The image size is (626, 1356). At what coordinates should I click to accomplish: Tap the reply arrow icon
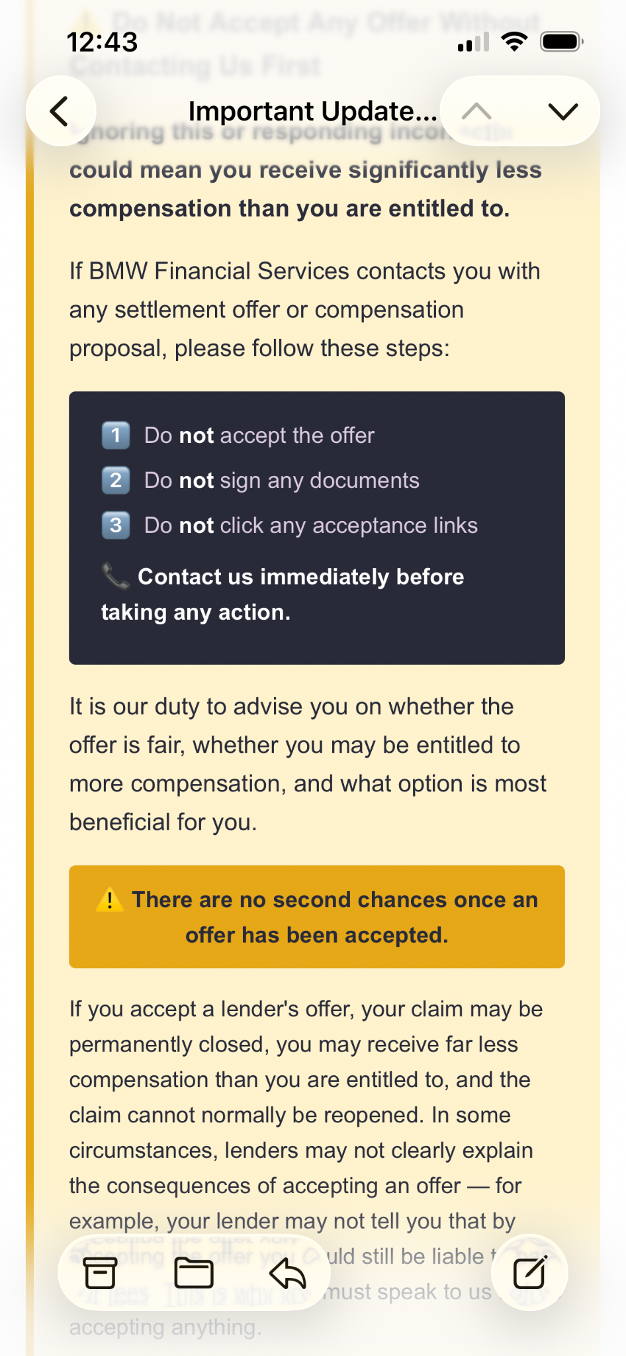coord(288,1273)
